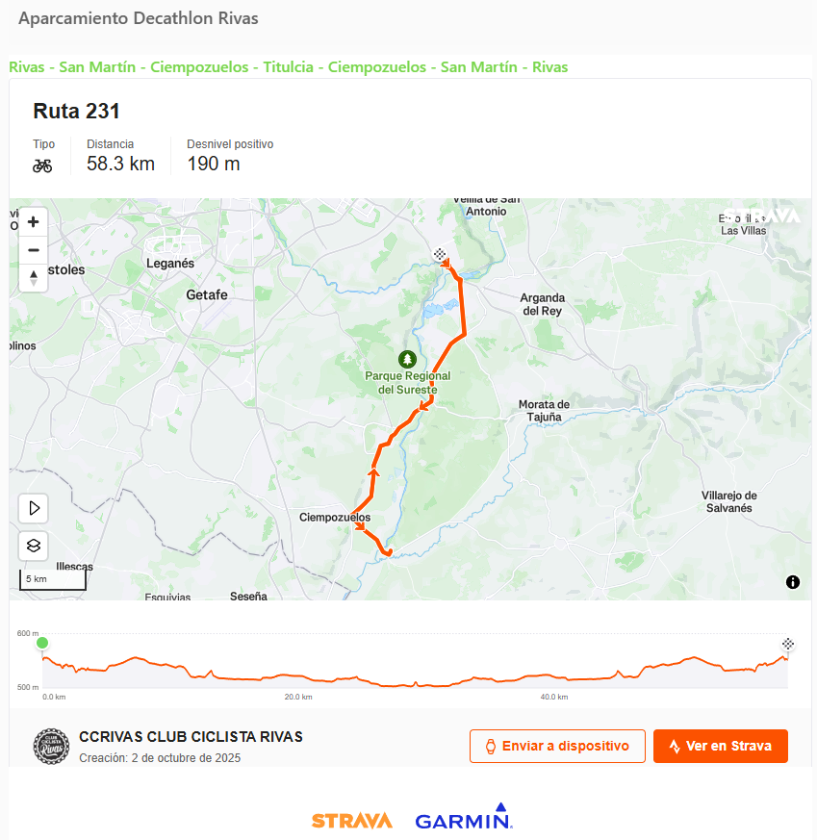Zoom in on the route map
The width and height of the screenshot is (817, 840).
pos(34,222)
